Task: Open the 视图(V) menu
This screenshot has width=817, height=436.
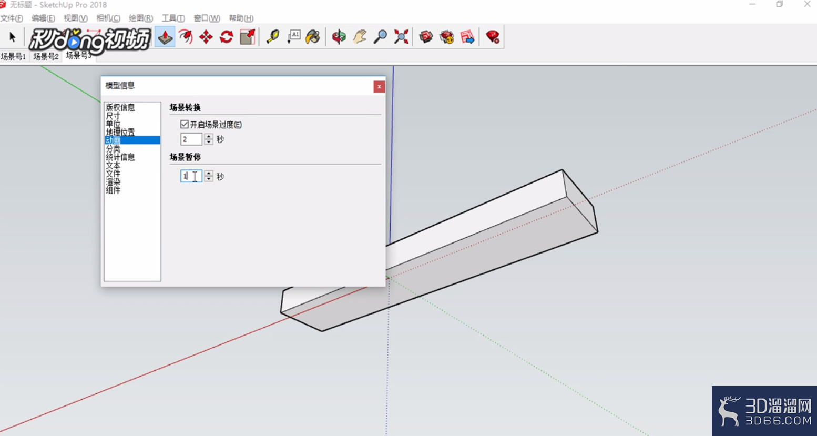Action: [76, 18]
